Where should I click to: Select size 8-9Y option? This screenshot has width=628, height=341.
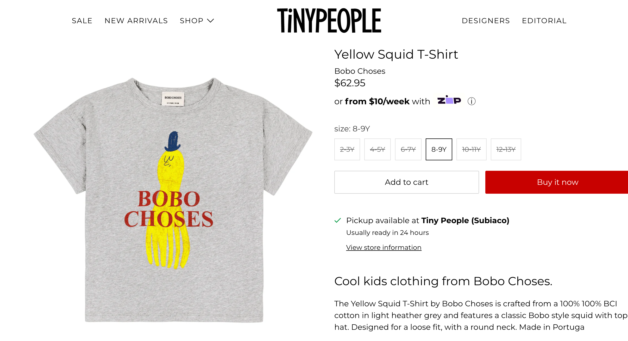439,149
